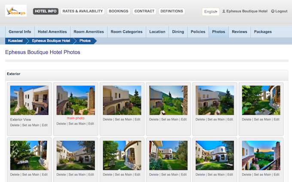Click Delete under third photo in first row
Image resolution: width=292 pixels, height=182 pixels.
108,119
